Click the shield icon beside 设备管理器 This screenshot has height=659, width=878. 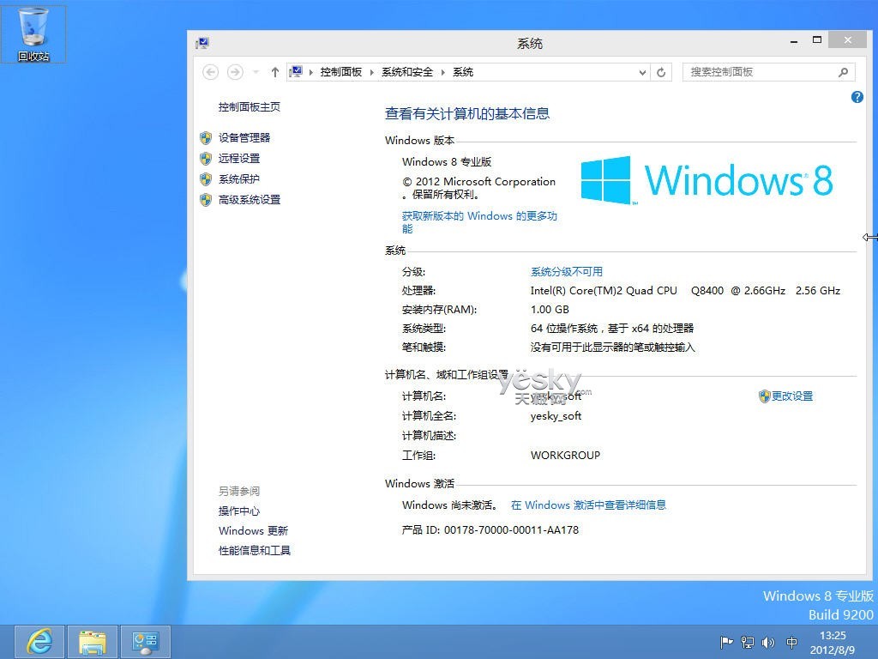tap(206, 138)
